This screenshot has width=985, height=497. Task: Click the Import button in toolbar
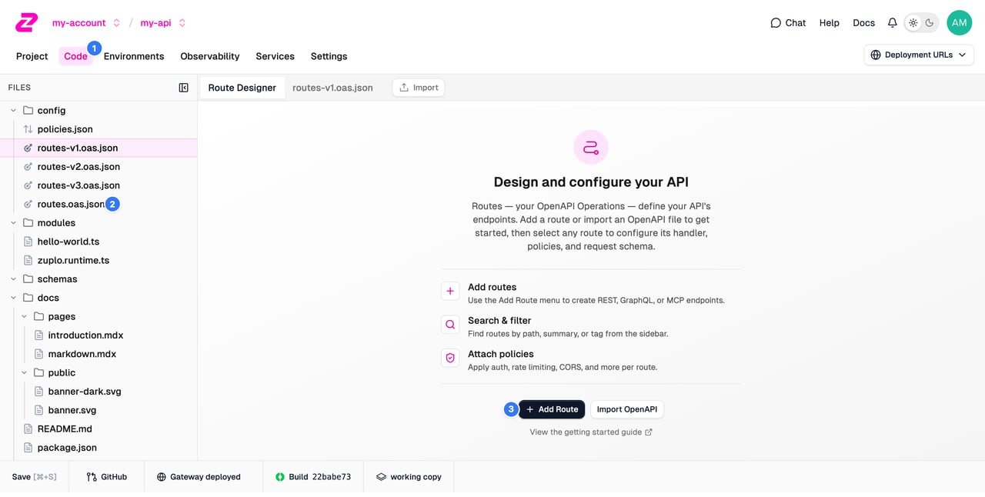coord(419,88)
